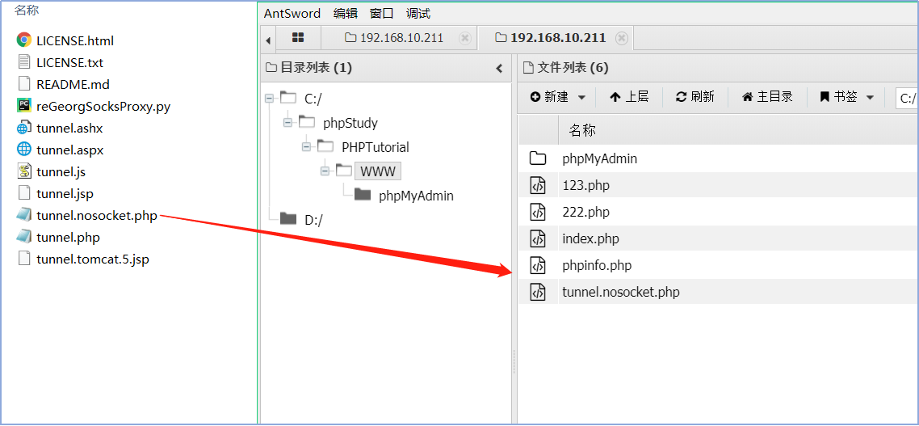Select the highlighted WWW tree label
Image resolution: width=919 pixels, height=426 pixels.
click(378, 171)
